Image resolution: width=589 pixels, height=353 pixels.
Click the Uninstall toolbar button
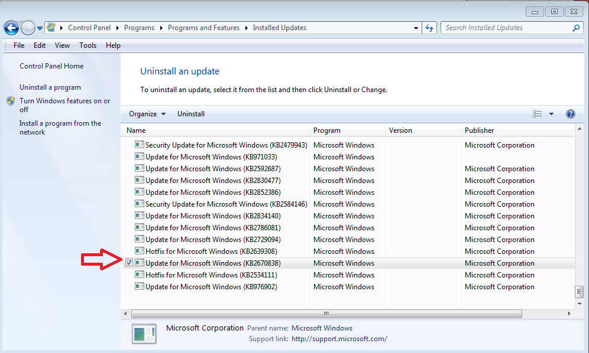point(191,114)
